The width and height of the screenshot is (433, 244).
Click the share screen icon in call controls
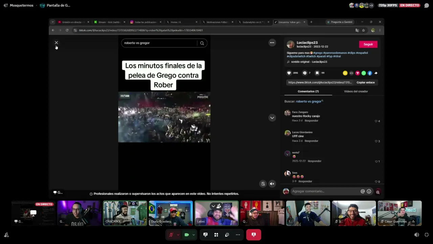[x=205, y=235]
